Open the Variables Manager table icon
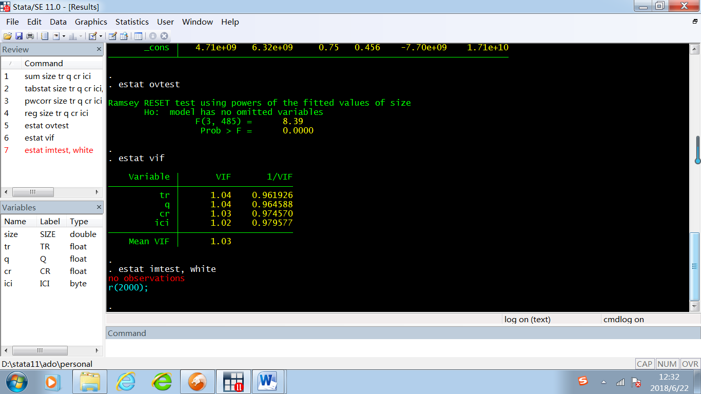The image size is (701, 394). tap(138, 36)
